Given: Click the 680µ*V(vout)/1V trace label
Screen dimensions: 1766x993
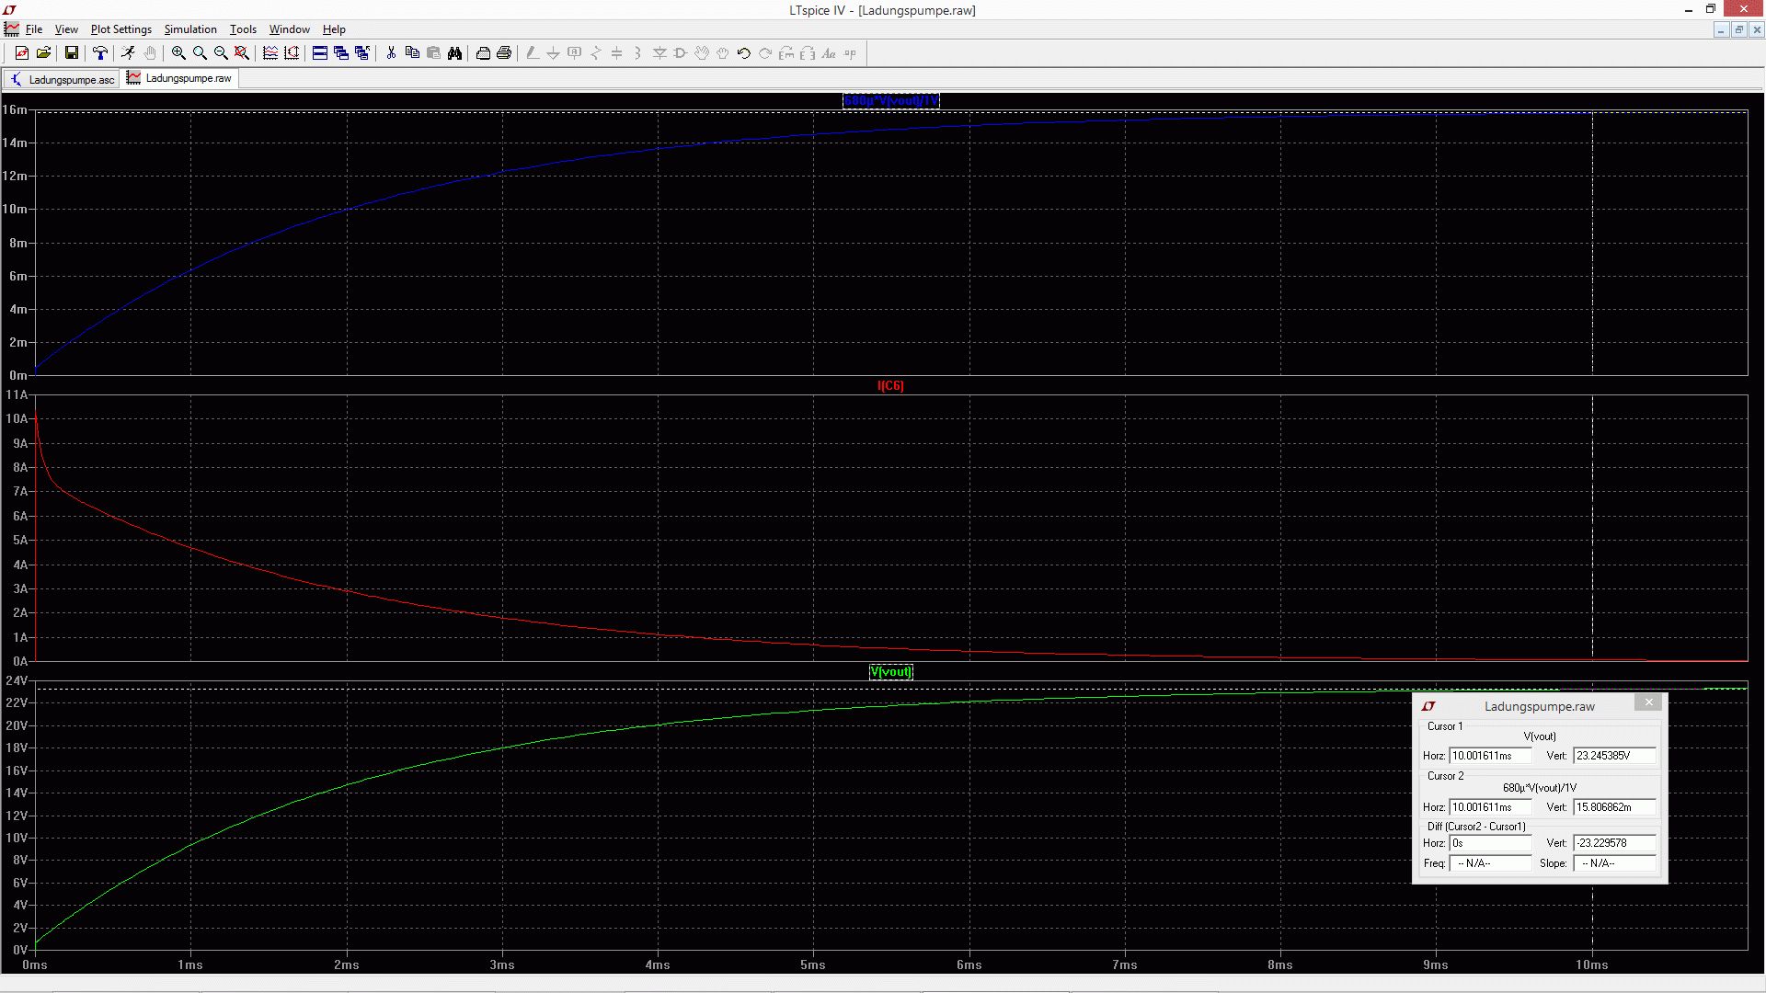Looking at the screenshot, I should click(x=890, y=101).
